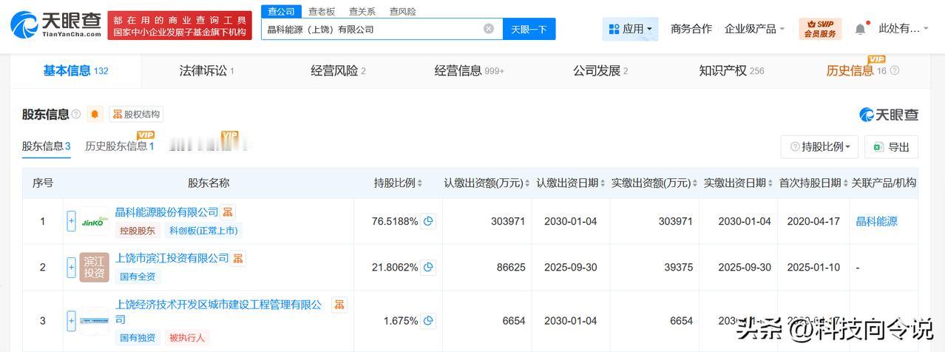
Task: Click the orange shareholder alert bell icon
Action: click(95, 114)
